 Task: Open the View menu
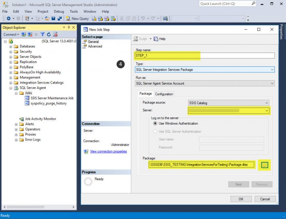tap(28, 11)
